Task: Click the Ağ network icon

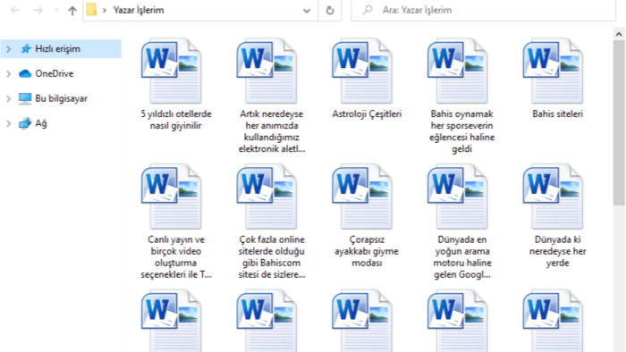Action: coord(25,123)
